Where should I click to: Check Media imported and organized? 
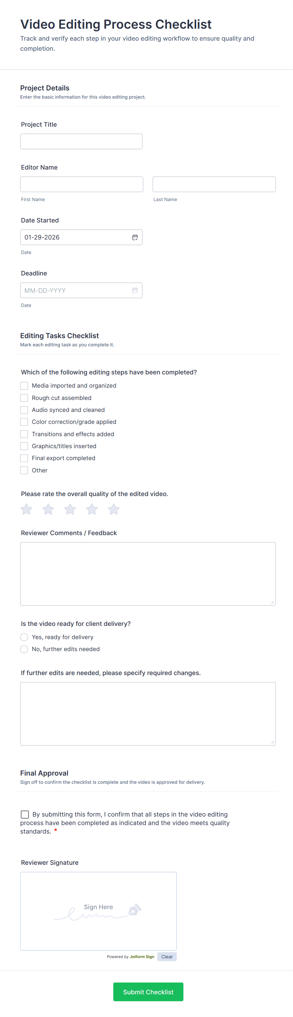[x=24, y=386]
